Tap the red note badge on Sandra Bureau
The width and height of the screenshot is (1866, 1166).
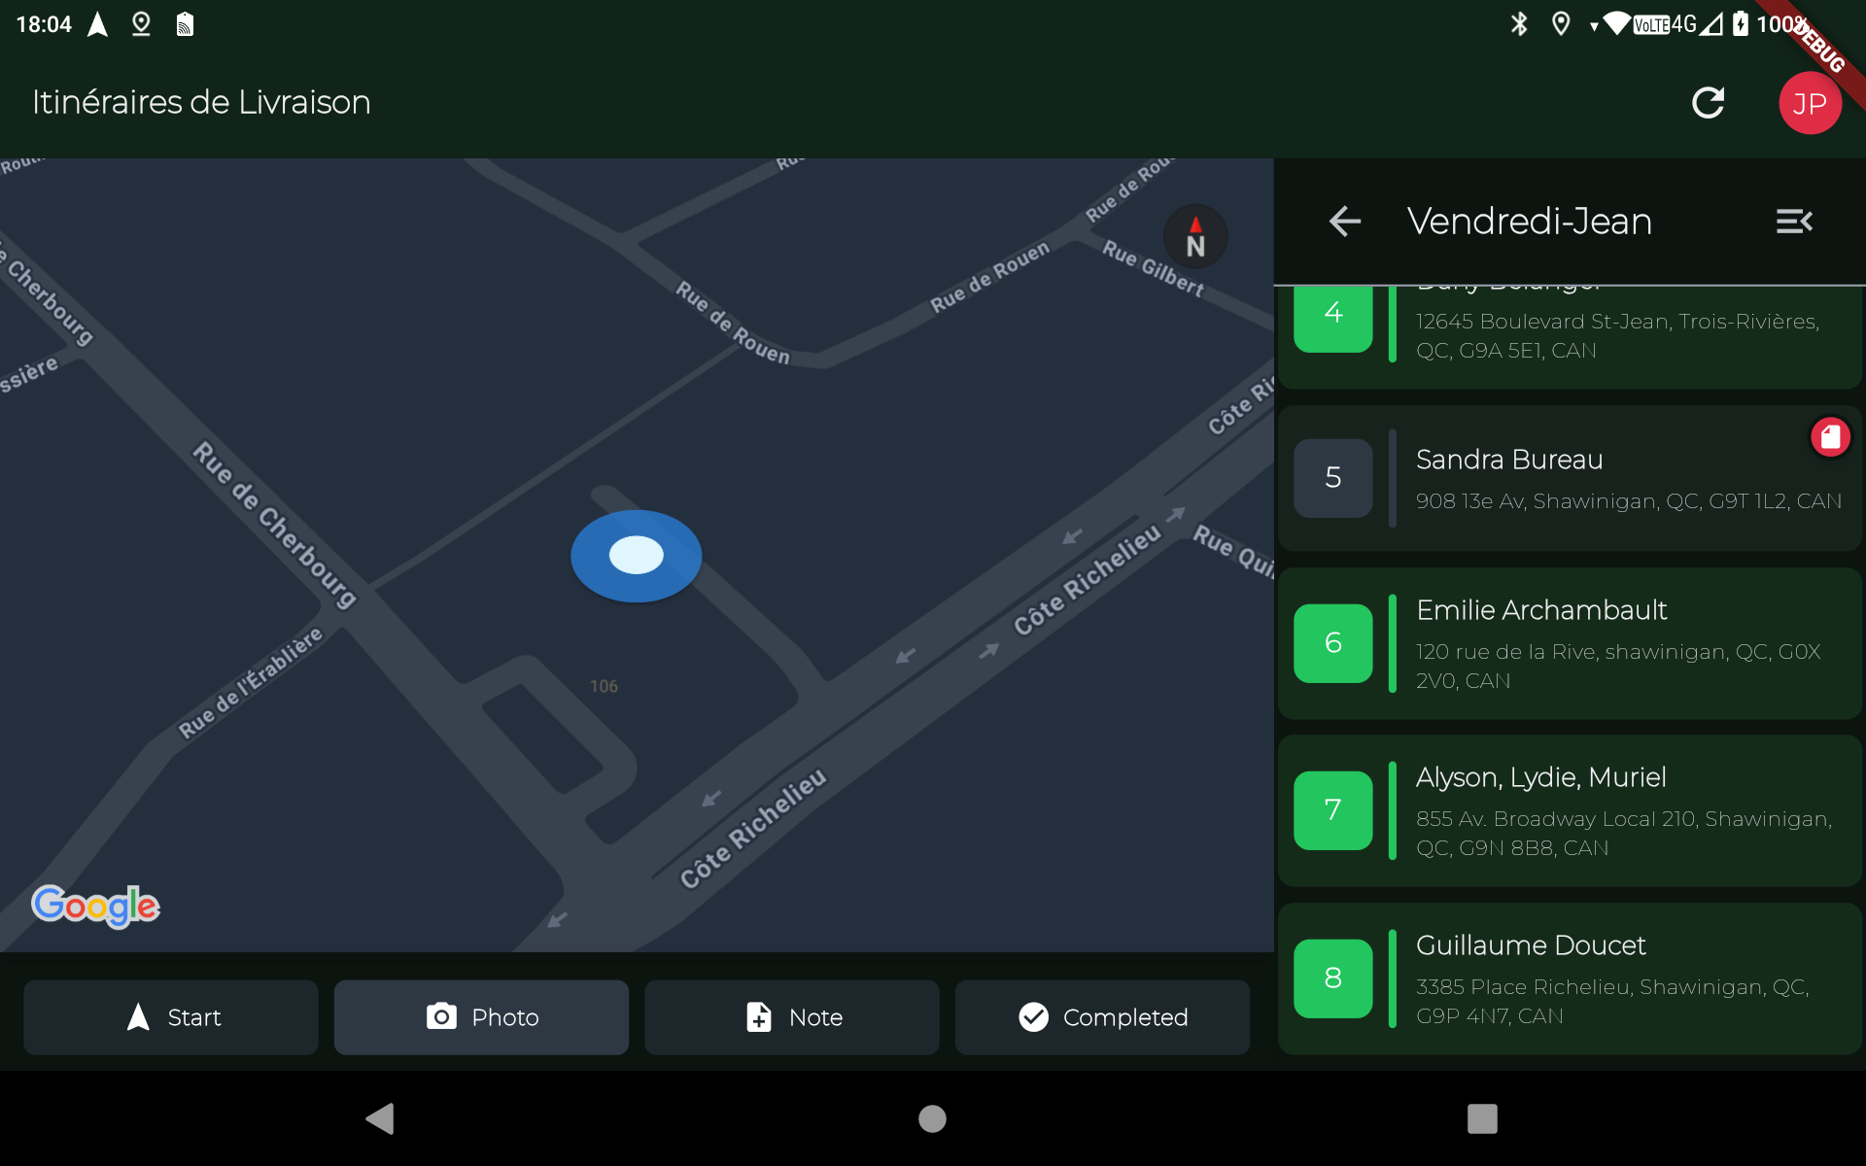[x=1830, y=437]
